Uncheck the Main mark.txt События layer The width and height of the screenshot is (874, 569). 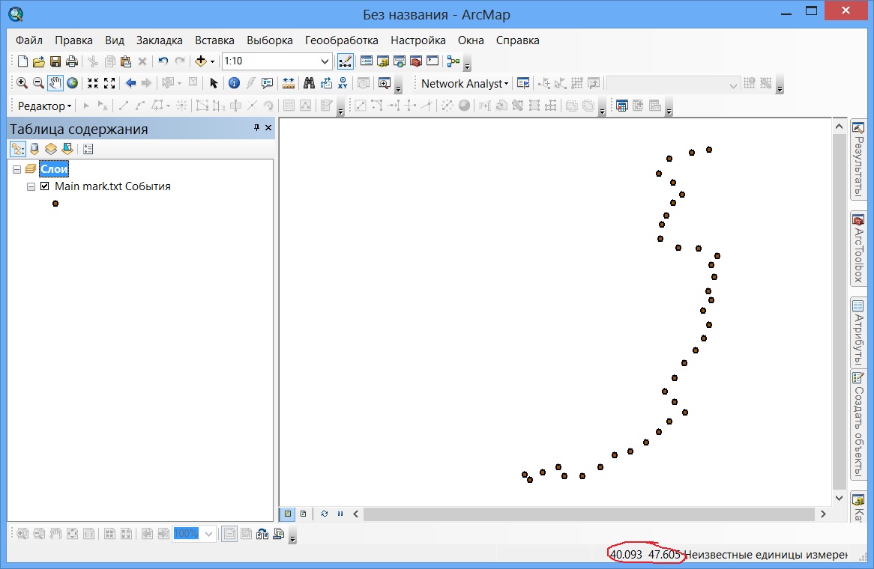(44, 186)
